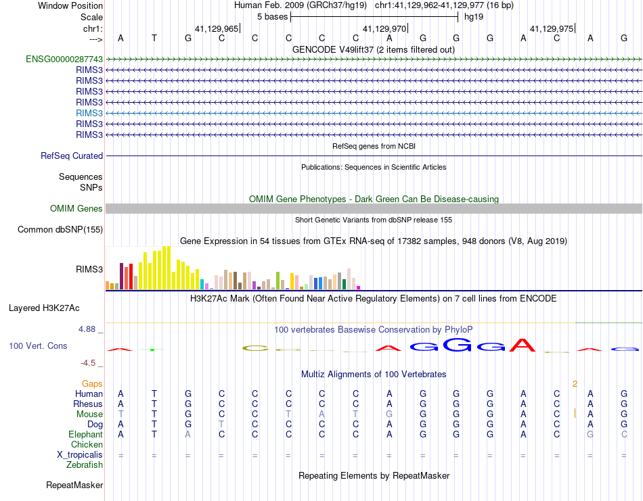Click the largest blue G in the PhyloP logo

click(x=457, y=345)
